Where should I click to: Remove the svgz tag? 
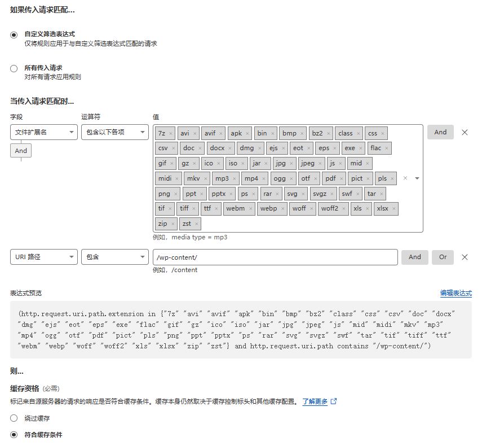[x=332, y=194]
